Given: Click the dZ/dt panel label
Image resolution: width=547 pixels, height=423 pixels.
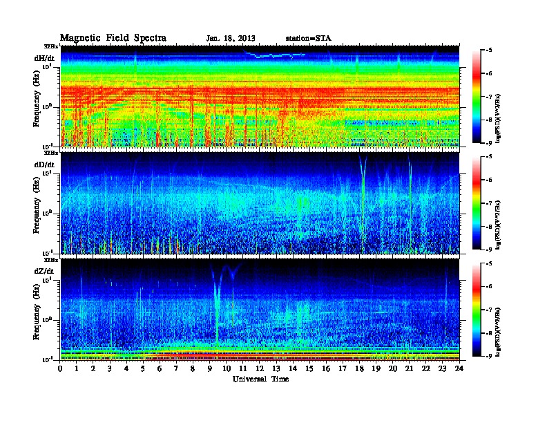Looking at the screenshot, I should coord(44,271).
